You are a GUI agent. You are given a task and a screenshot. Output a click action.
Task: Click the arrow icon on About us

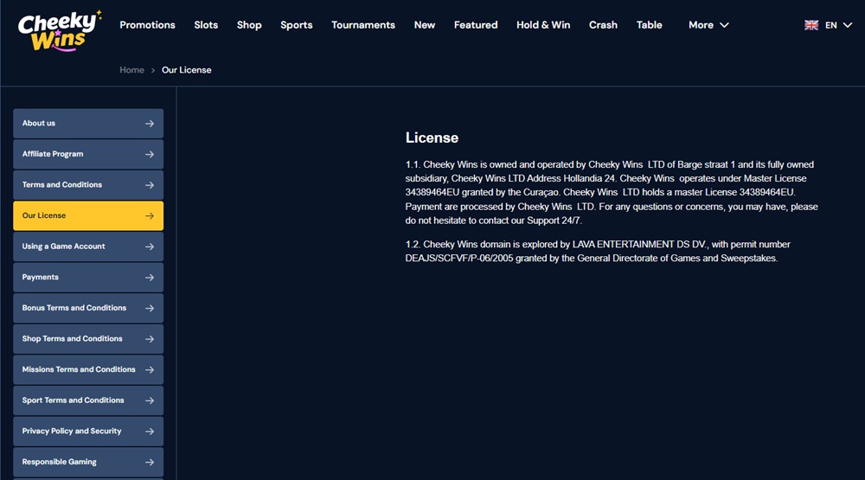(x=150, y=124)
